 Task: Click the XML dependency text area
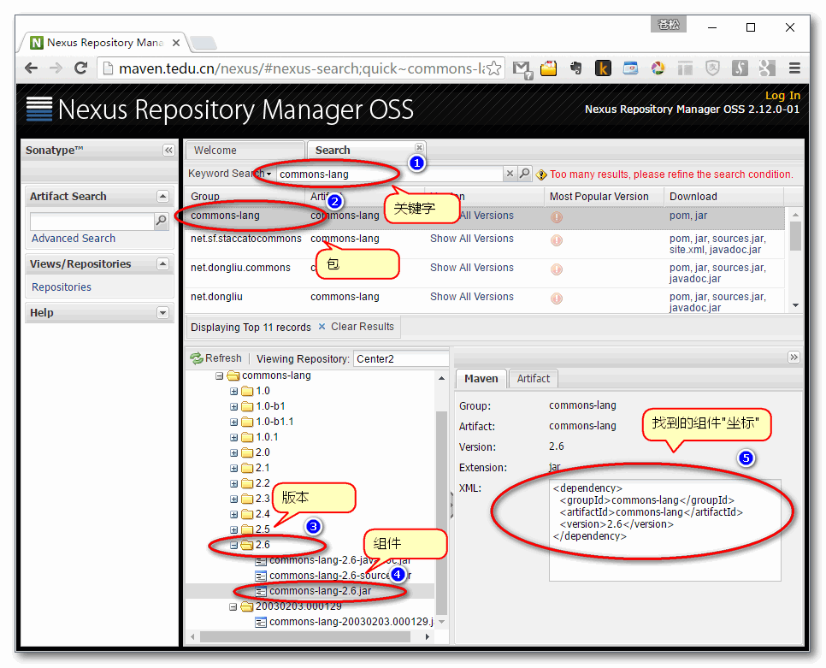[x=664, y=530]
